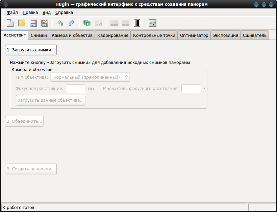Viewport: 277px width, 212px height.
Task: Click the landscape picture icon ending the toolbar
Action: coord(153,23)
